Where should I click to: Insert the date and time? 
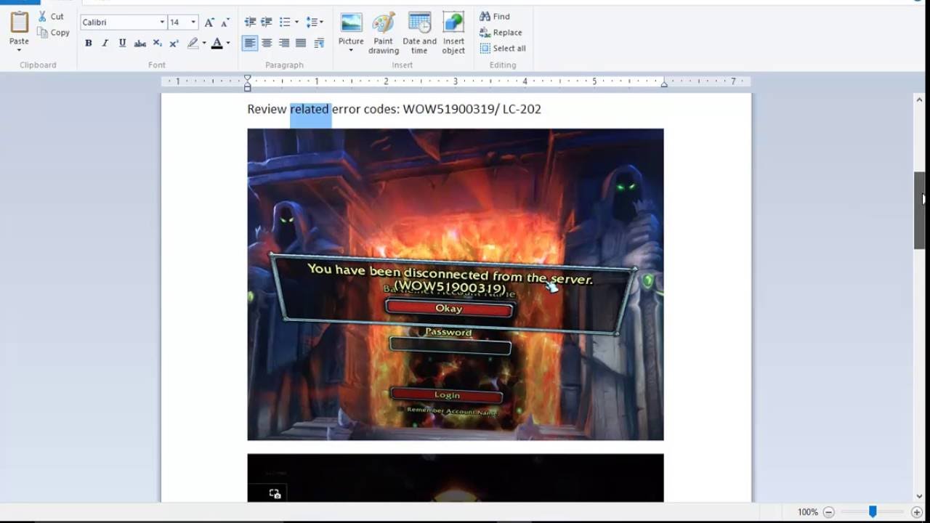coord(419,33)
